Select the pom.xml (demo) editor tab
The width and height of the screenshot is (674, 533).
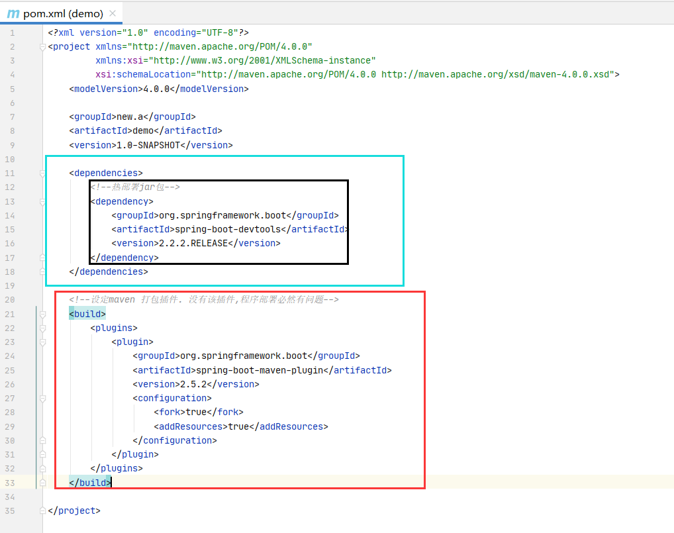point(61,13)
